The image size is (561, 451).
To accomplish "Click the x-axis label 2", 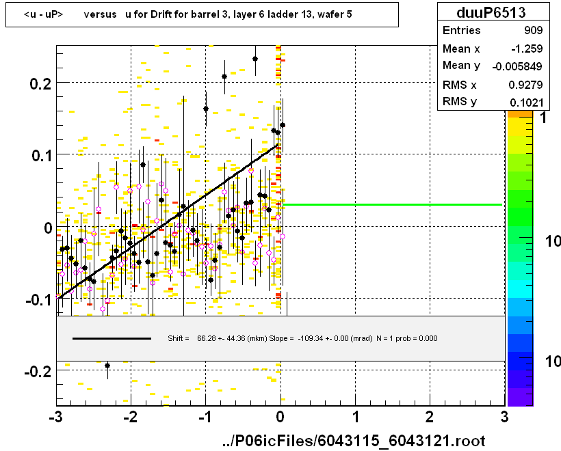I will click(430, 417).
